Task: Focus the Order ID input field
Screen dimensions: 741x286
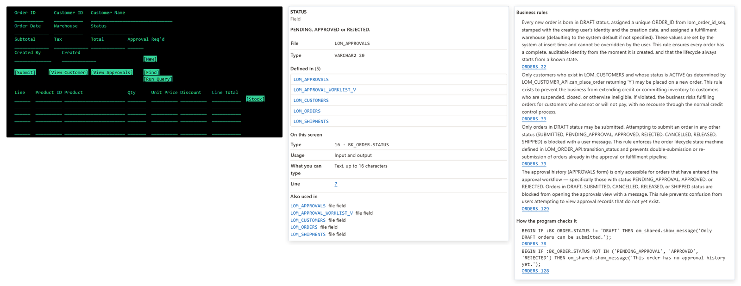Action: pyautogui.click(x=29, y=19)
